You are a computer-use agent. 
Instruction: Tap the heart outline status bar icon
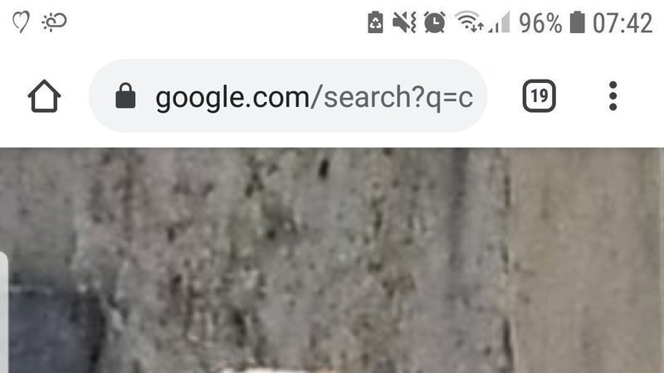pyautogui.click(x=21, y=22)
